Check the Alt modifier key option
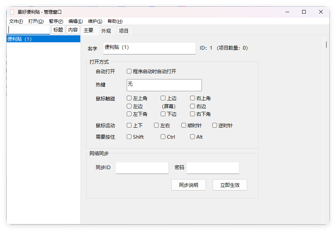The image size is (336, 231). point(192,136)
